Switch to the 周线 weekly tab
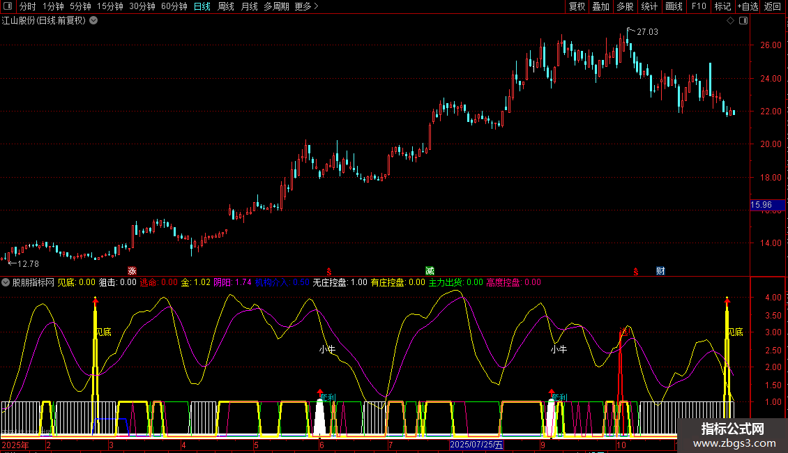This screenshot has width=788, height=453. 225,7
